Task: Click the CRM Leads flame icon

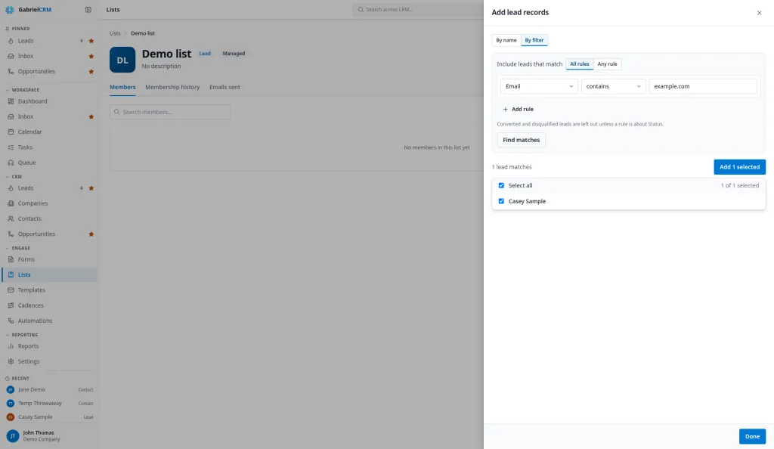Action: (11, 188)
